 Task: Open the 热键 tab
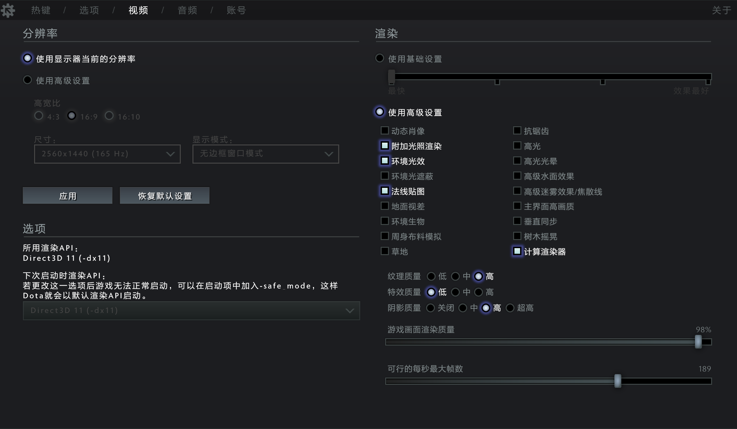pos(41,11)
